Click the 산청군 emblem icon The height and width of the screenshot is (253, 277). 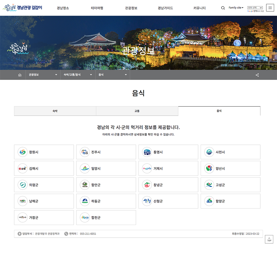147,201
